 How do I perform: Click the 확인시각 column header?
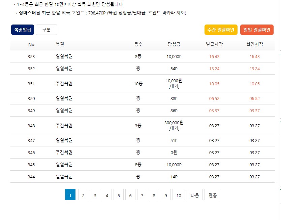click(x=254, y=44)
